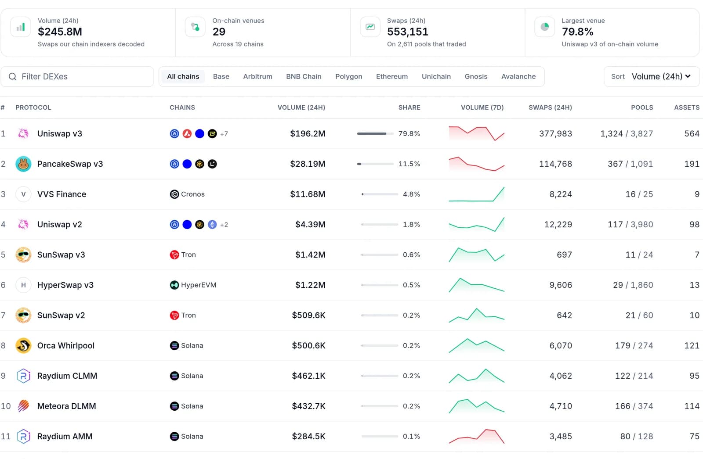Click the HyperEVM chain icon
The height and width of the screenshot is (459, 703).
(x=174, y=285)
